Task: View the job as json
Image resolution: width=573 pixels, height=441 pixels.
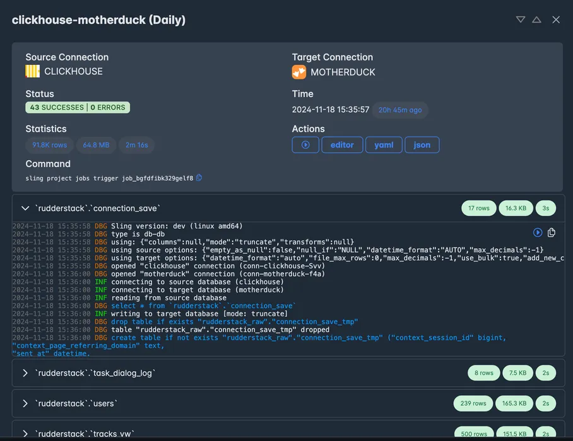Action: coord(422,145)
